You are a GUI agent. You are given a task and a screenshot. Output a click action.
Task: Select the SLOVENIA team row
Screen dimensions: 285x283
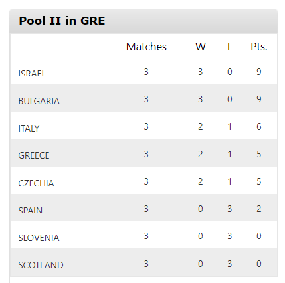(144, 235)
